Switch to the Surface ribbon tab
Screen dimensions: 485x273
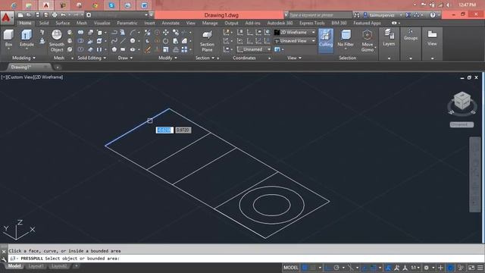[x=62, y=23]
